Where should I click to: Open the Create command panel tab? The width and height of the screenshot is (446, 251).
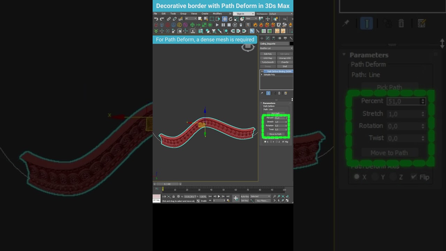pyautogui.click(x=262, y=38)
